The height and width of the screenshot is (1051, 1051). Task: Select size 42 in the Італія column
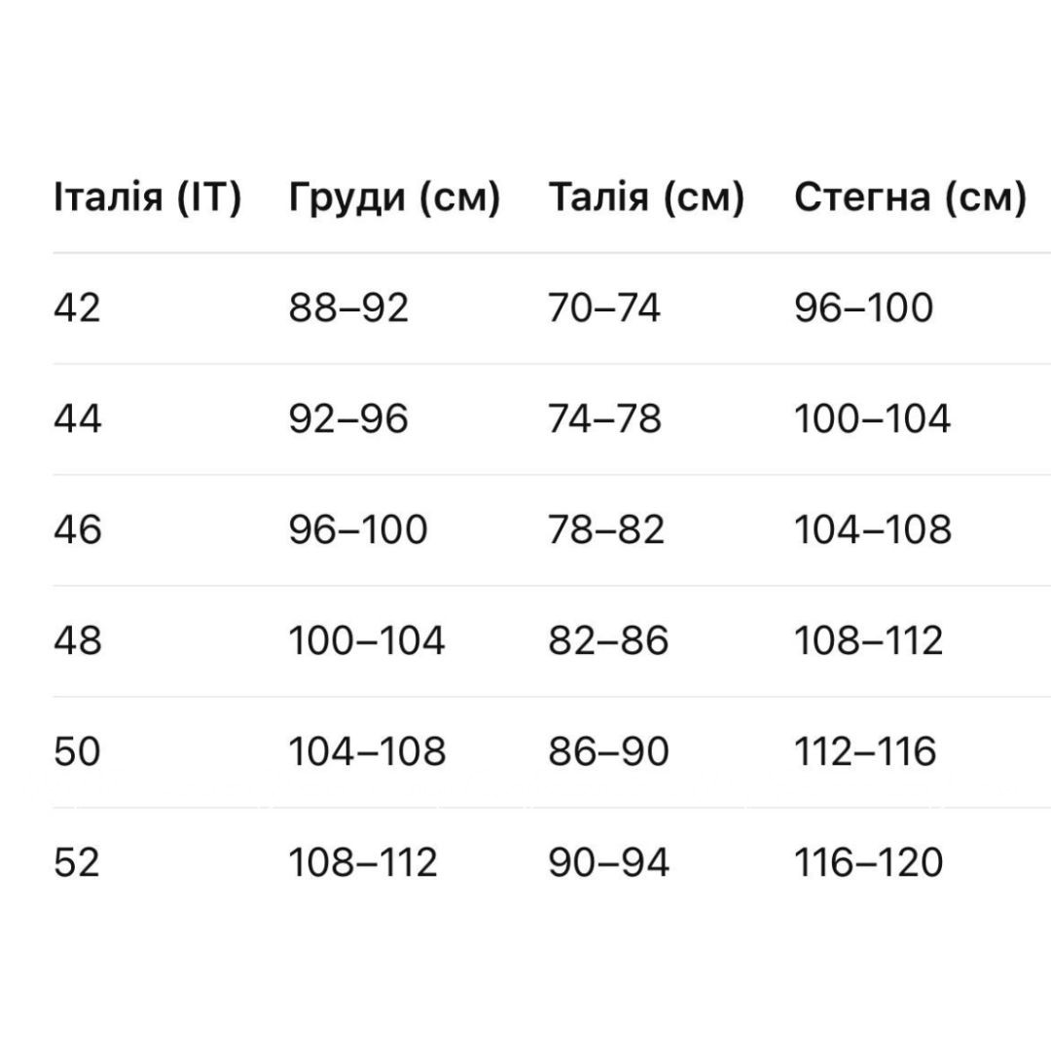click(x=77, y=308)
